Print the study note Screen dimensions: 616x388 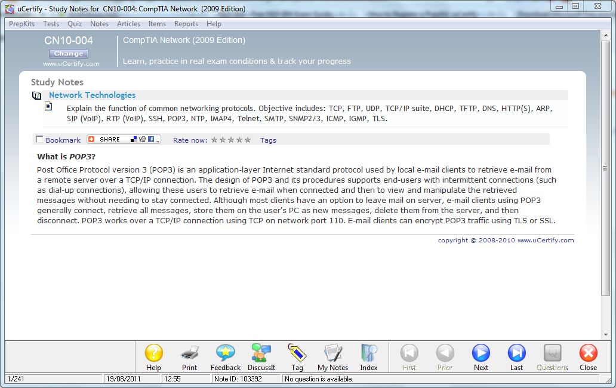pyautogui.click(x=189, y=357)
